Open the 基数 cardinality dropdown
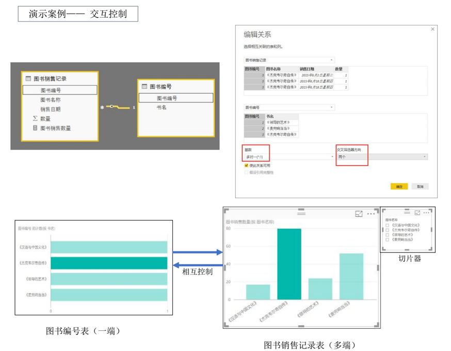 [x=289, y=156]
